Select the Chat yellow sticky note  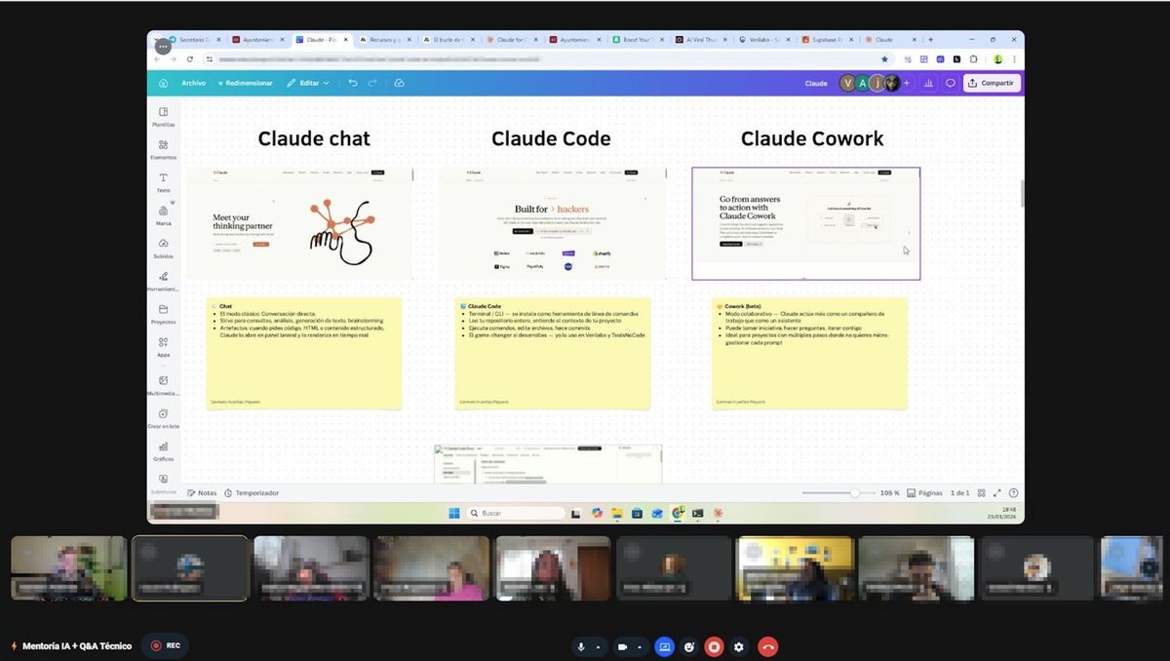(303, 353)
